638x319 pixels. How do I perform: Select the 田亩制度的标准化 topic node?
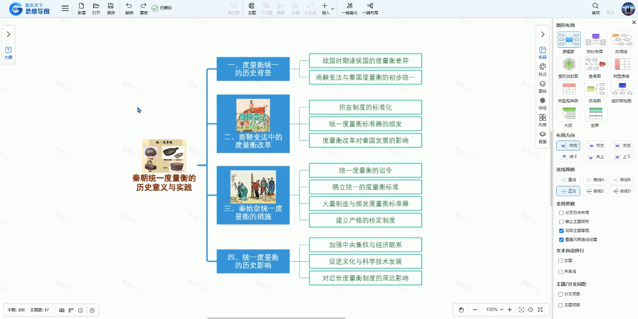(365, 107)
